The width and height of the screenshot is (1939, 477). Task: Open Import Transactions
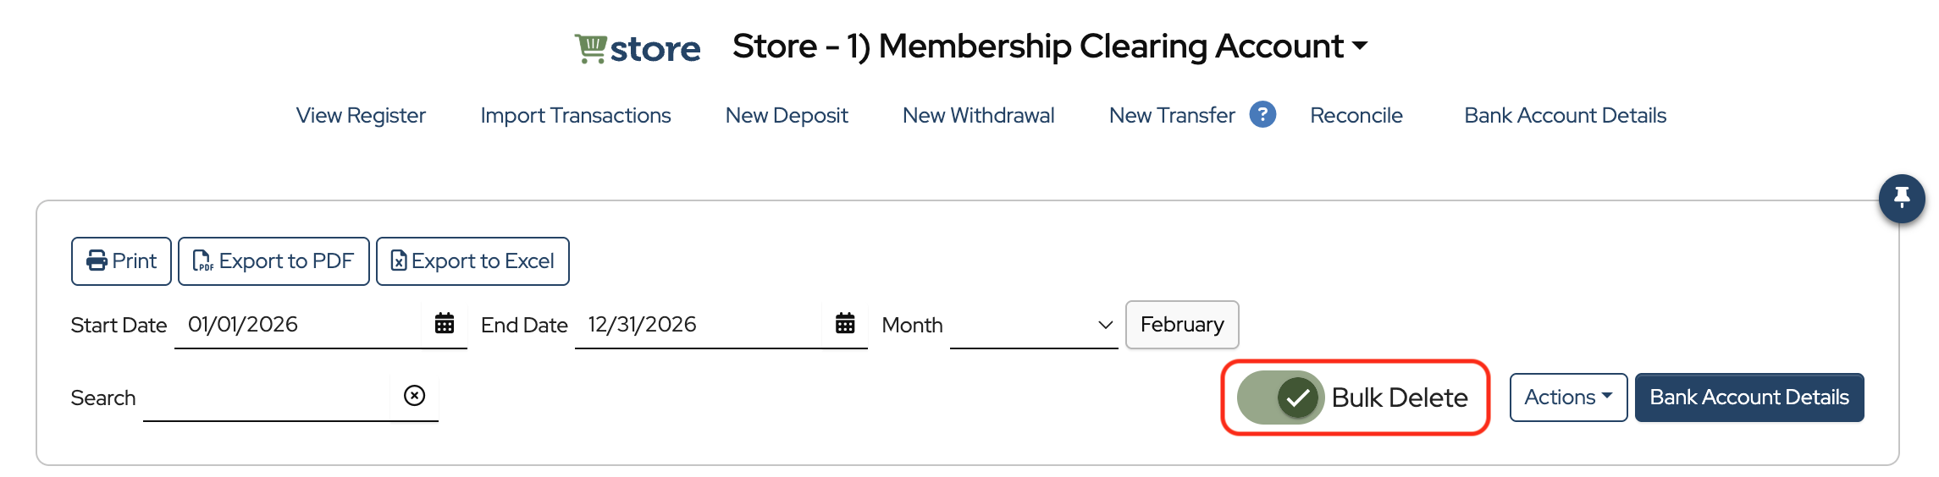[576, 115]
